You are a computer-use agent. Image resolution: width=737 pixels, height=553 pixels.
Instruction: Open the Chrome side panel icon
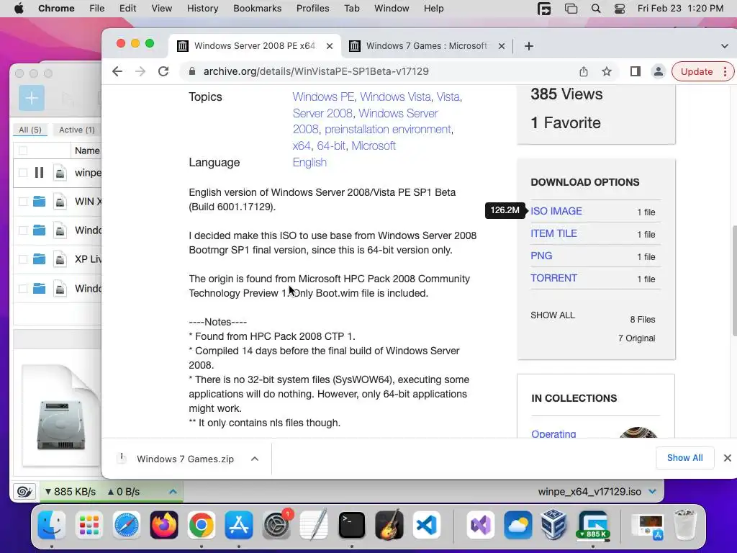pyautogui.click(x=635, y=71)
